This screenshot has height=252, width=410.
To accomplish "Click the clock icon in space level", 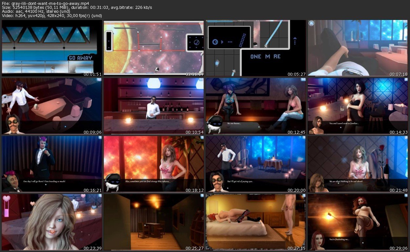I will 196,43.
